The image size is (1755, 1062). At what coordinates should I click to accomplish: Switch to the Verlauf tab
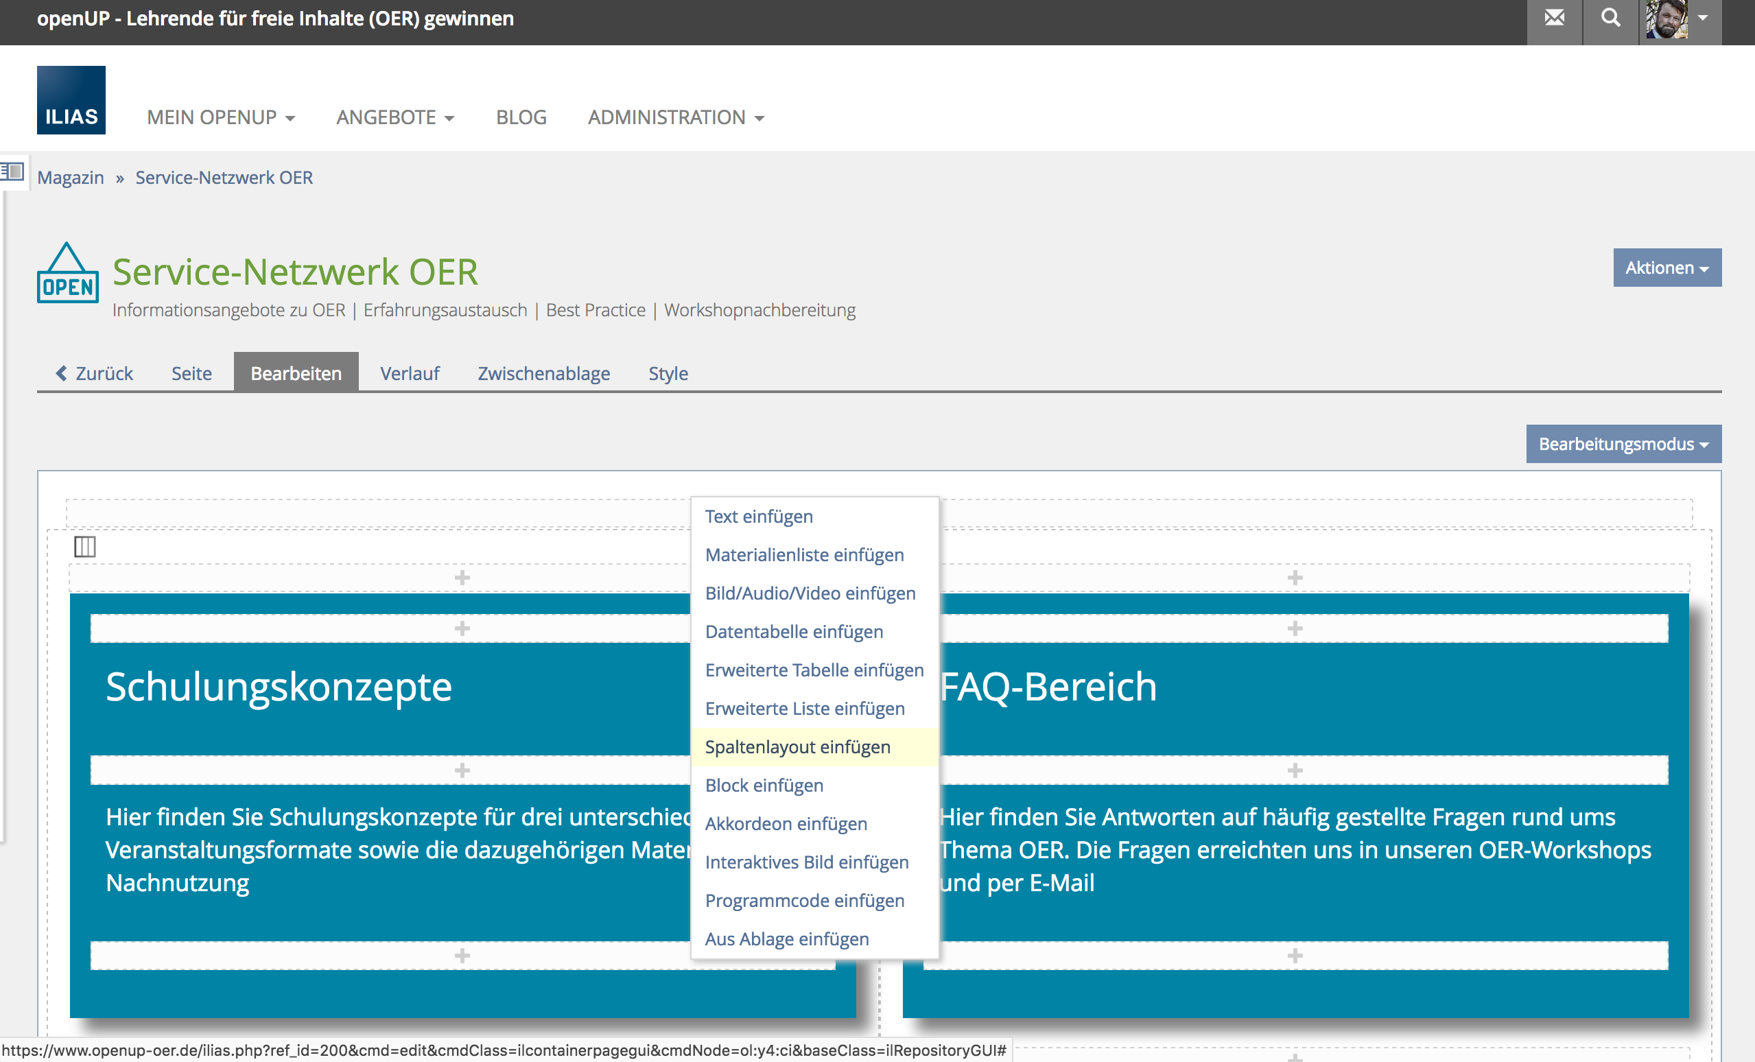[x=410, y=373]
